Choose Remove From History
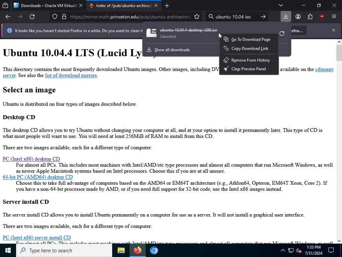This screenshot has width=342, height=257. 249,60
